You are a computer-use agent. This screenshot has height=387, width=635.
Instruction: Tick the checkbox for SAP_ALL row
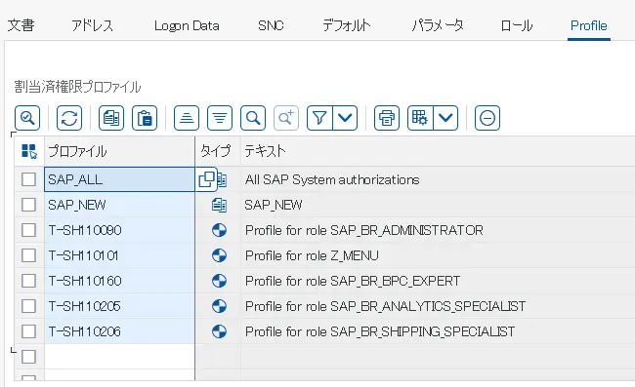pos(28,179)
